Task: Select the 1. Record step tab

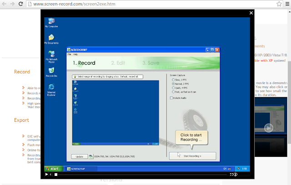Action: pyautogui.click(x=84, y=63)
